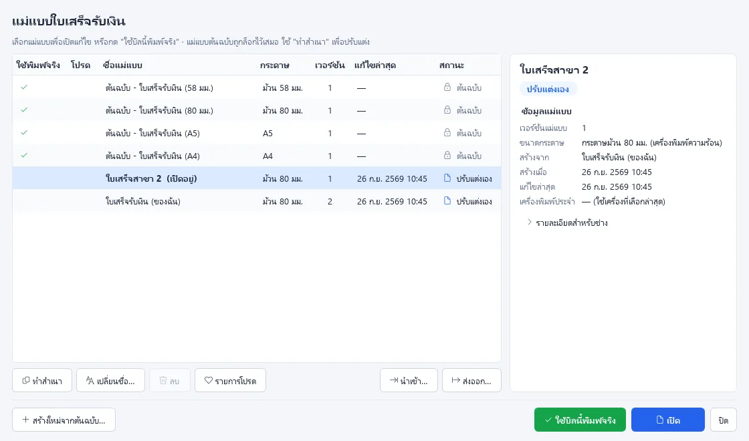The image size is (749, 441).
Task: Open the สร้างใหม่จากต้นฉบับ... menu
Action: (x=64, y=420)
